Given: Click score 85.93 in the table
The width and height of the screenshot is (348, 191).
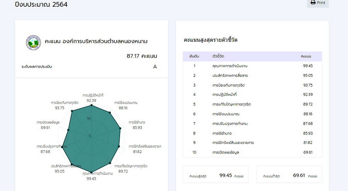Looking at the screenshot, I should [308, 133].
